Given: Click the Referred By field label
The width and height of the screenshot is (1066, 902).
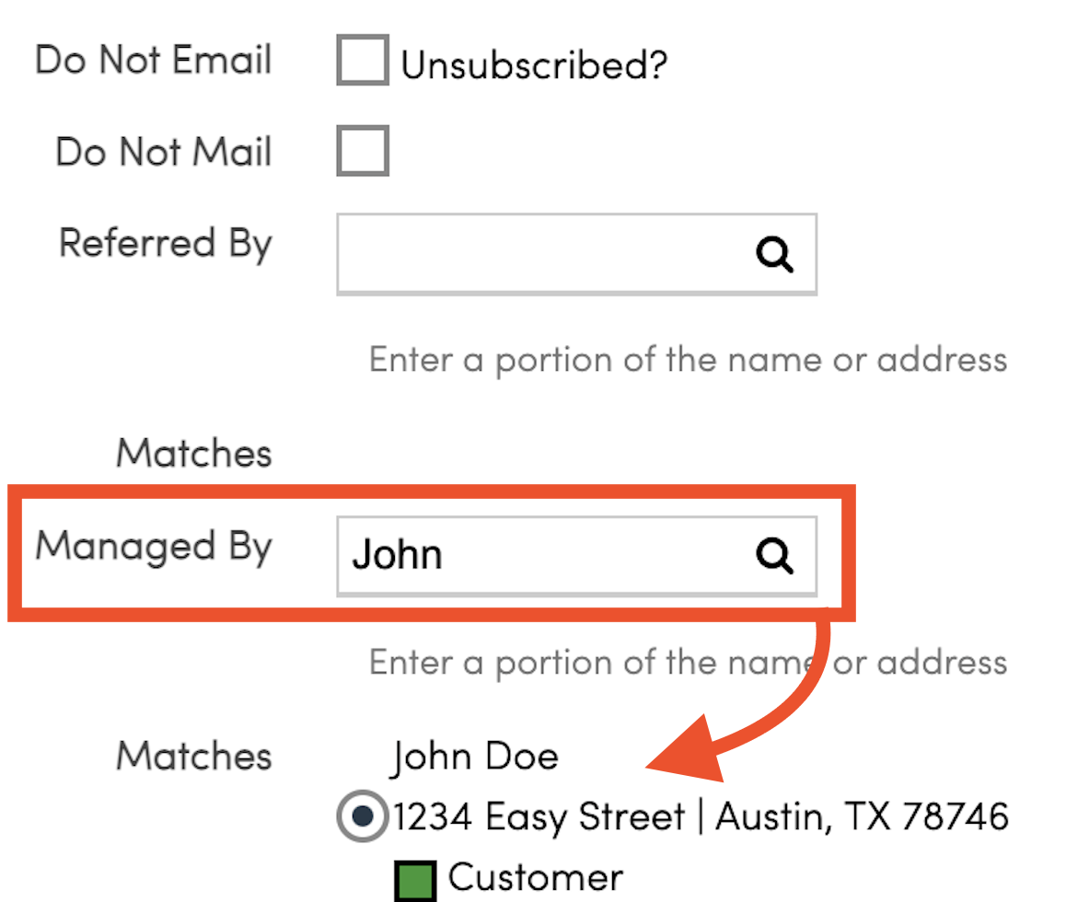Looking at the screenshot, I should pos(165,243).
